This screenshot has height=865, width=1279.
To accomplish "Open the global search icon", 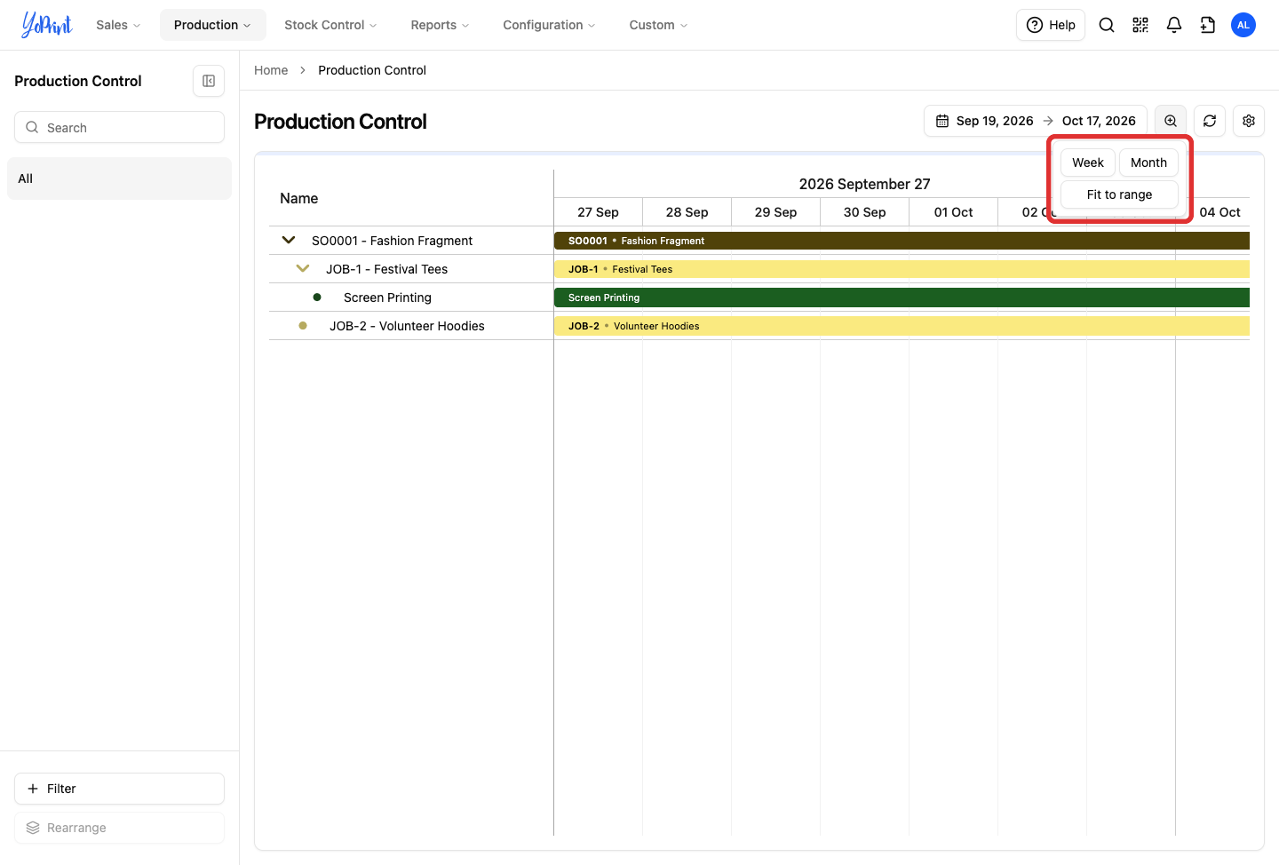I will 1107,25.
